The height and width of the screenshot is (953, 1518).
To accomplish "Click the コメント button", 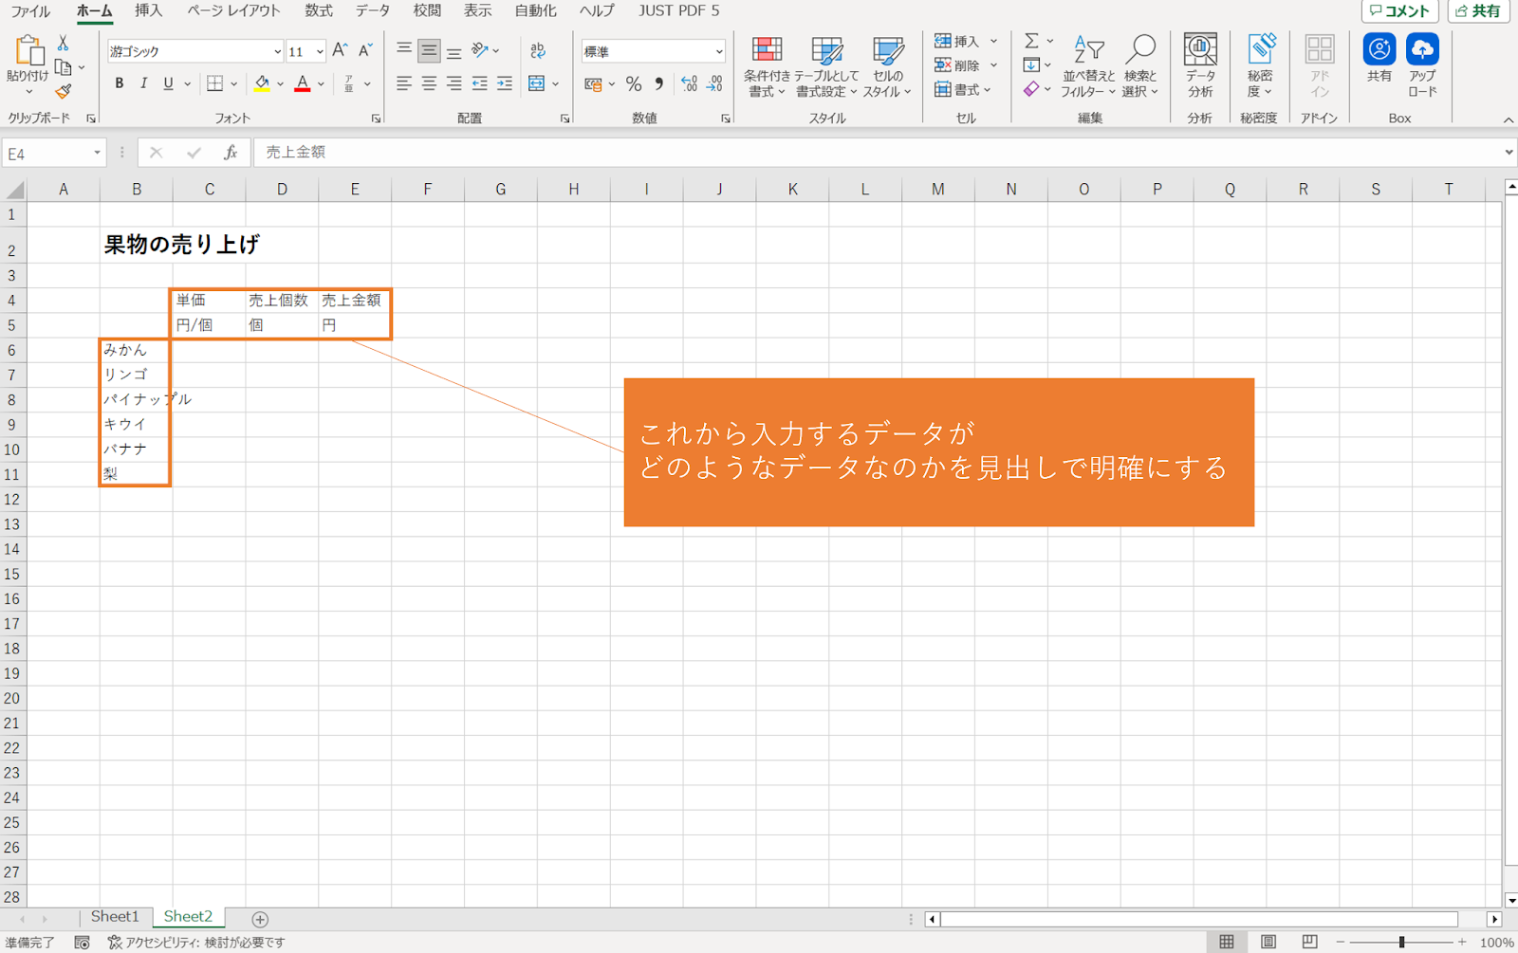I will (1399, 11).
